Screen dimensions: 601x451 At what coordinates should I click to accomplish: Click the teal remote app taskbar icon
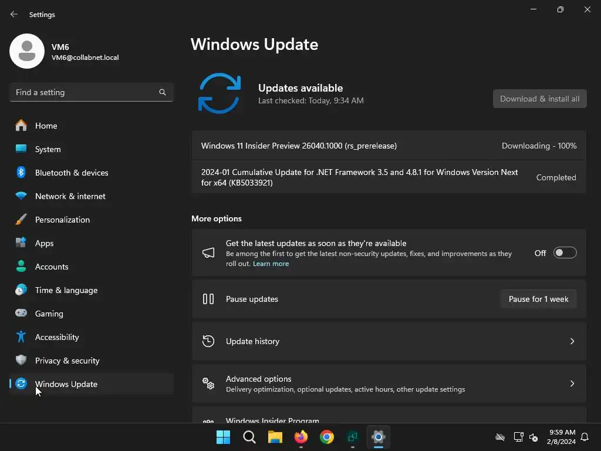tap(353, 437)
